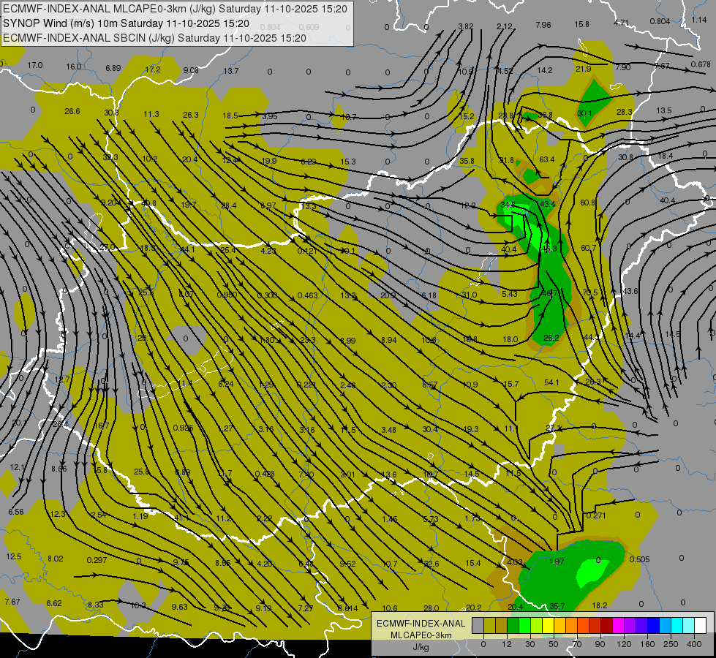Screen dimensions: 716x658
Task: Click the map value 63.4
Action: [x=547, y=159]
